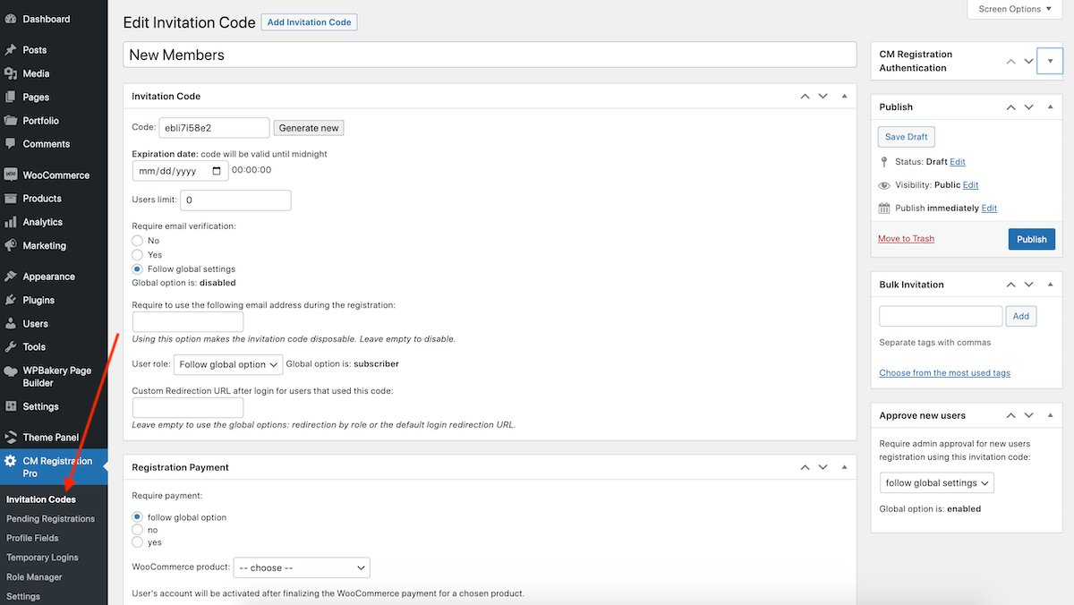Move Bulk Invitation box down
Image resolution: width=1074 pixels, height=605 pixels.
(1029, 285)
